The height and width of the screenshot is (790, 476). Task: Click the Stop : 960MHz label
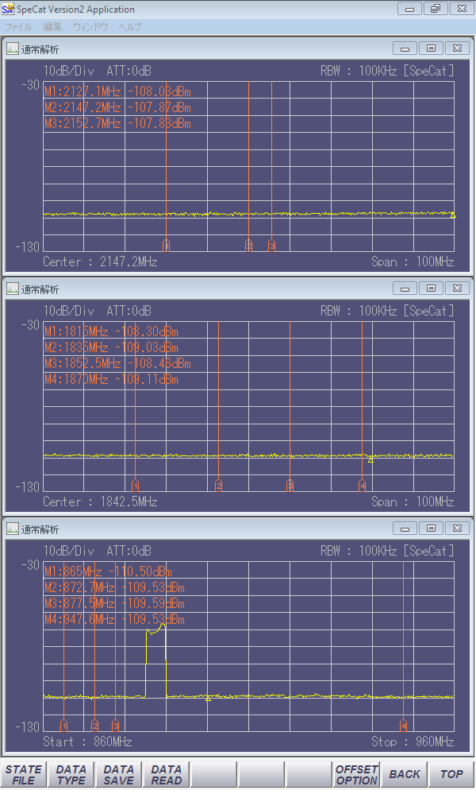pyautogui.click(x=413, y=742)
